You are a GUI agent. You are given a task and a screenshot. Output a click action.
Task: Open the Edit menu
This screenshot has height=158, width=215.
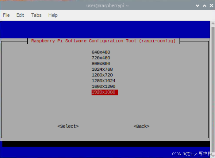click(x=20, y=15)
